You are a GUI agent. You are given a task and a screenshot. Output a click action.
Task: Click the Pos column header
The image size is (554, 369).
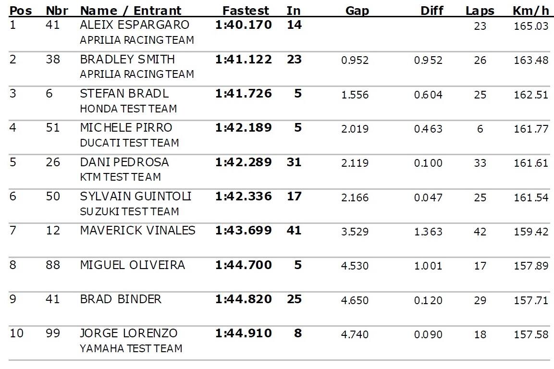click(21, 11)
